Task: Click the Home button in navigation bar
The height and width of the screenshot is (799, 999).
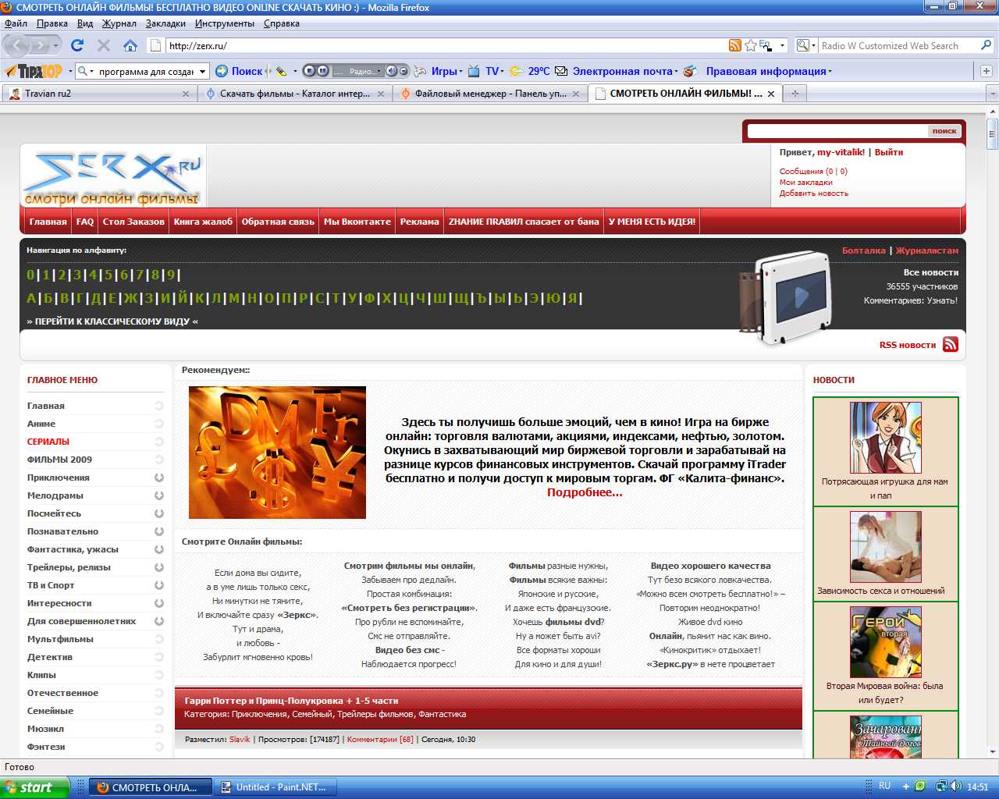Action: 130,45
